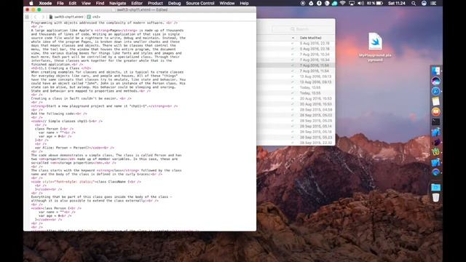This screenshot has width=466, height=262.
Task: Open the Help menu
Action: [244, 3]
